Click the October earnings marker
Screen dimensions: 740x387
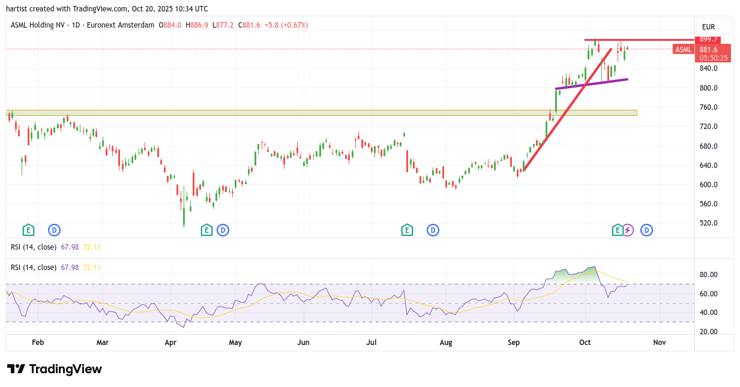pyautogui.click(x=617, y=230)
